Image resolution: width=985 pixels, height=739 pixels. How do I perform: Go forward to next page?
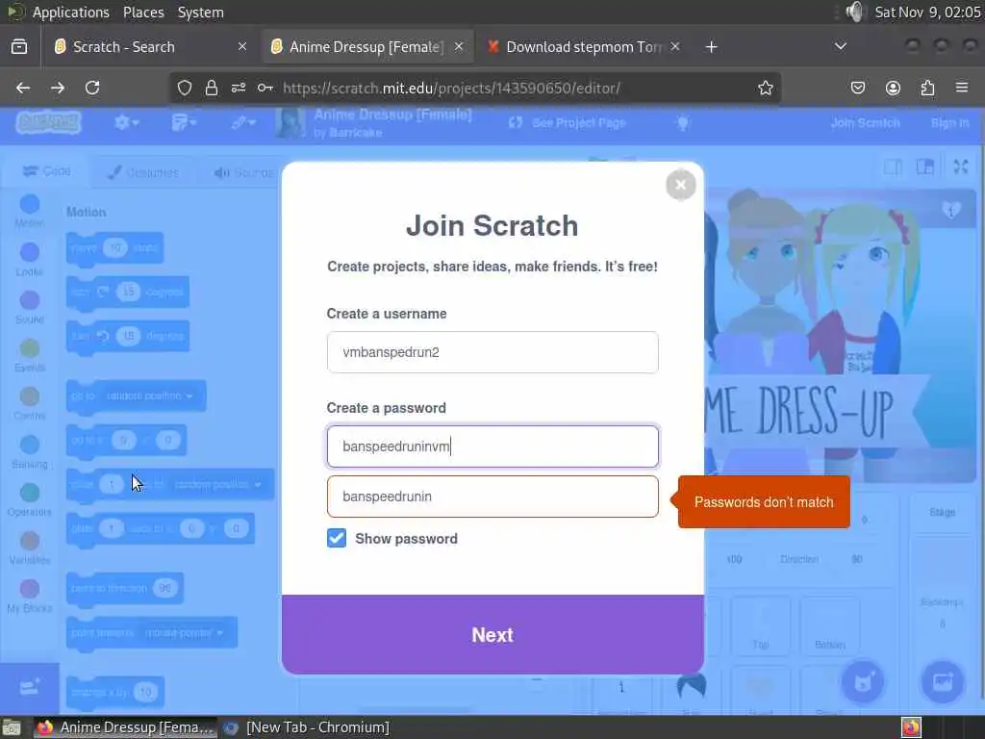(x=58, y=88)
